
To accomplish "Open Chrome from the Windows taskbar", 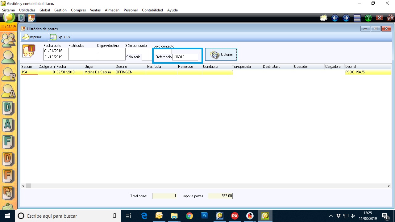I will [x=189, y=216].
